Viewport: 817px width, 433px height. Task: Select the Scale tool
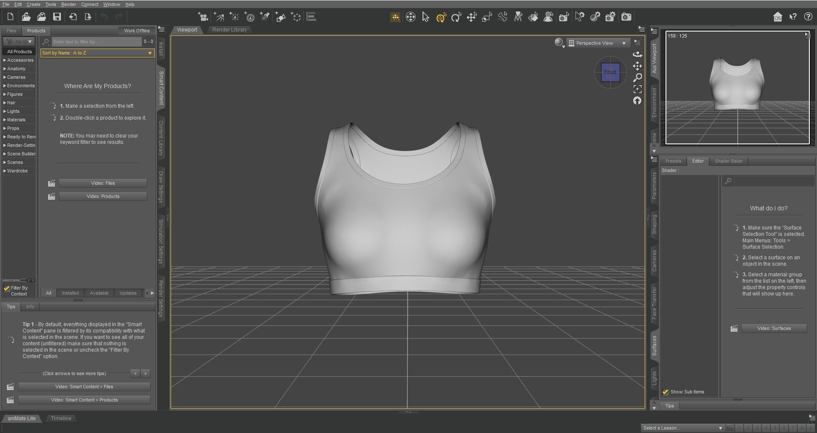[486, 17]
